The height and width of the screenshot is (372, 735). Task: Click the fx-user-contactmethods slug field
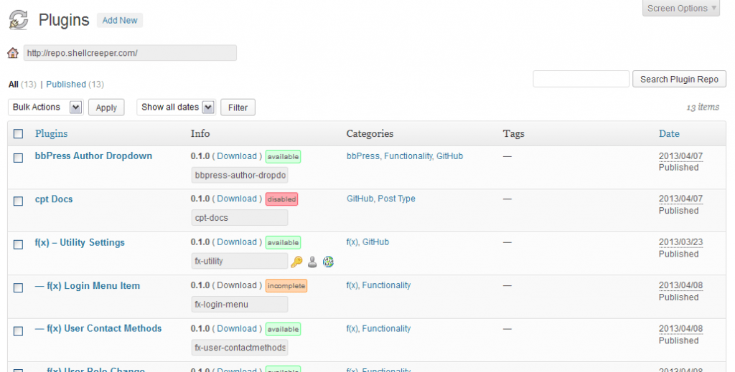point(240,348)
